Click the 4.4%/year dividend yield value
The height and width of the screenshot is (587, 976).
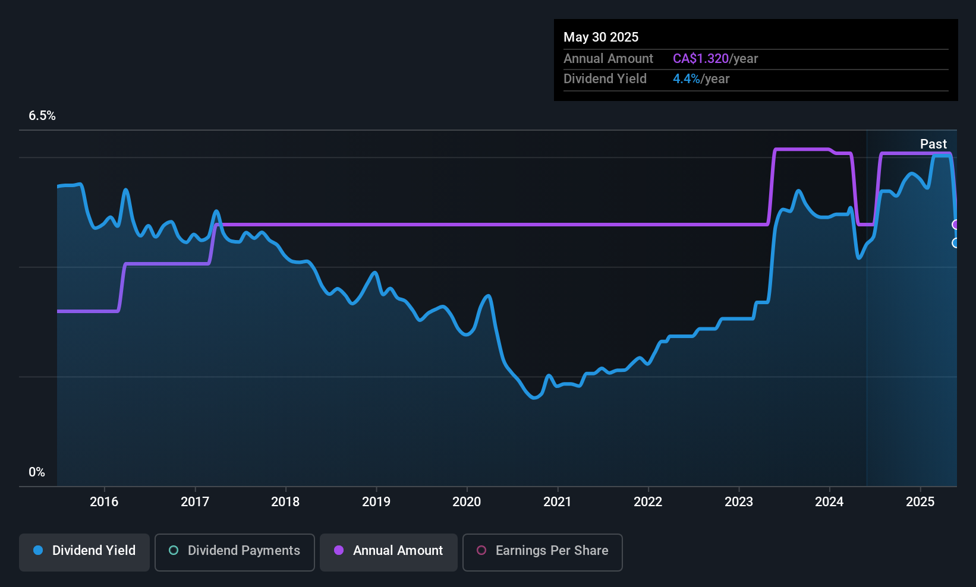(701, 79)
